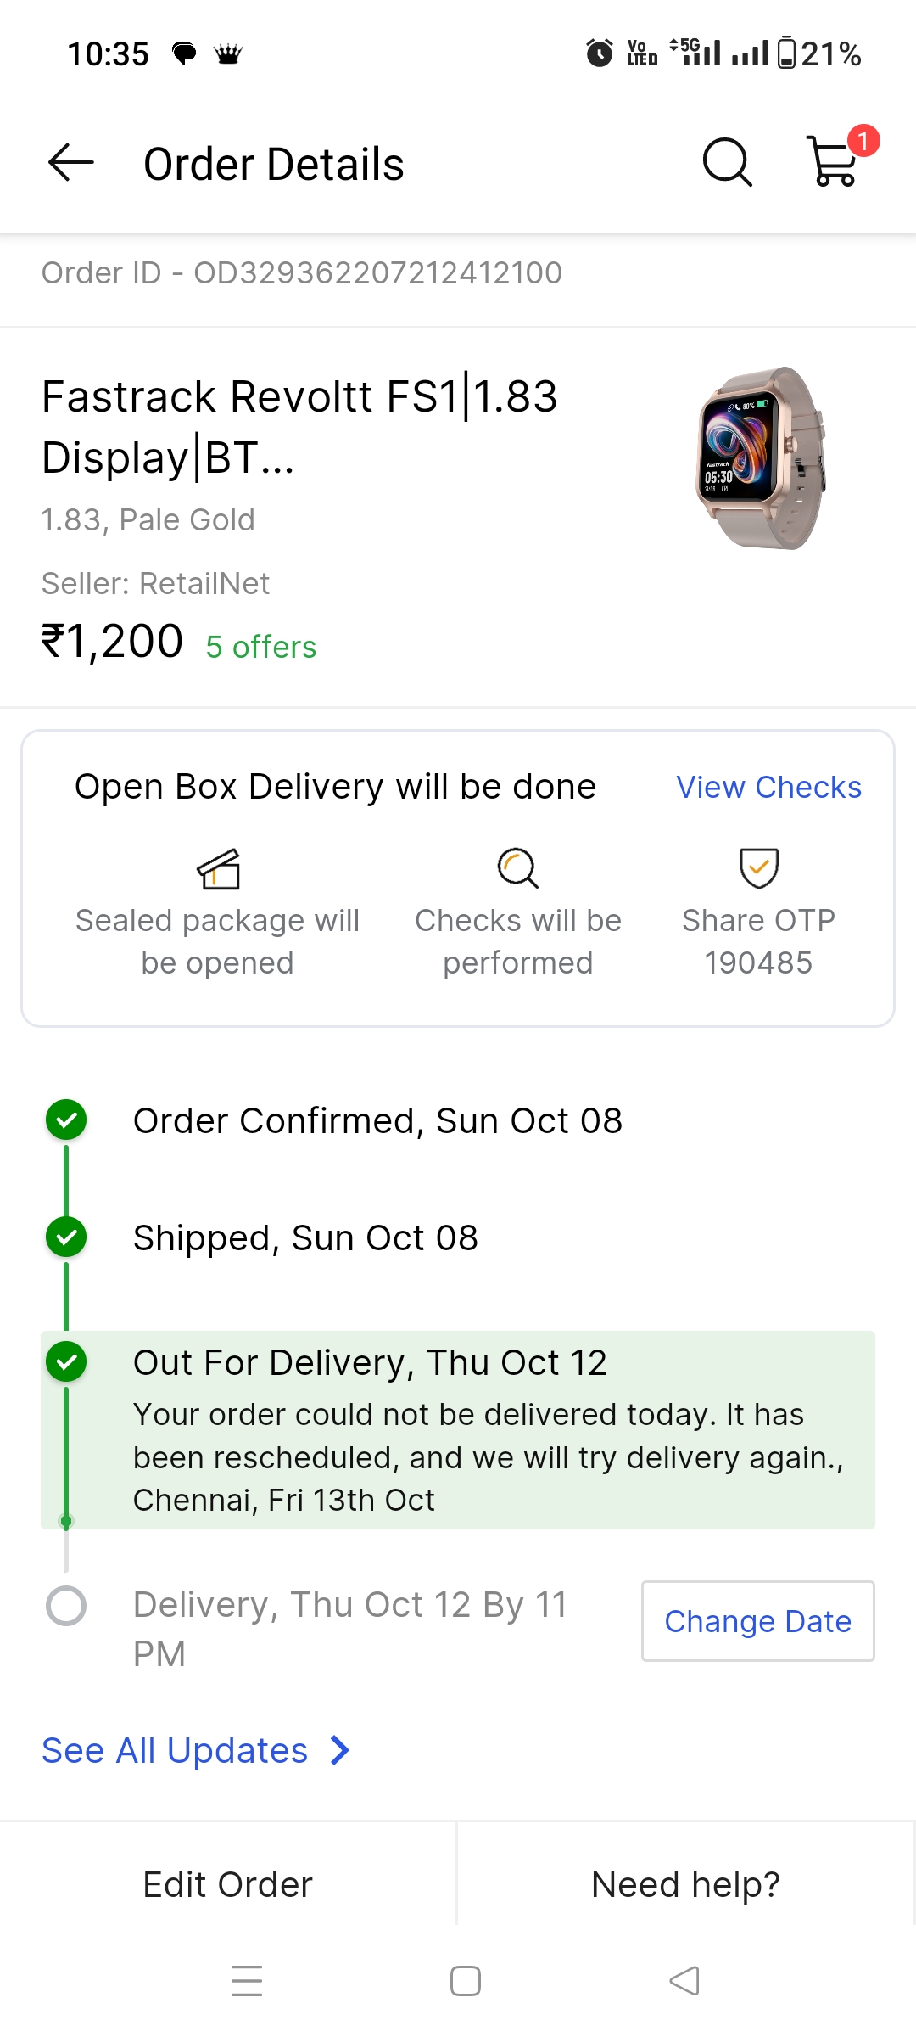Screen dimensions: 916x2037
Task: Open search with magnifier icon
Action: 727,162
